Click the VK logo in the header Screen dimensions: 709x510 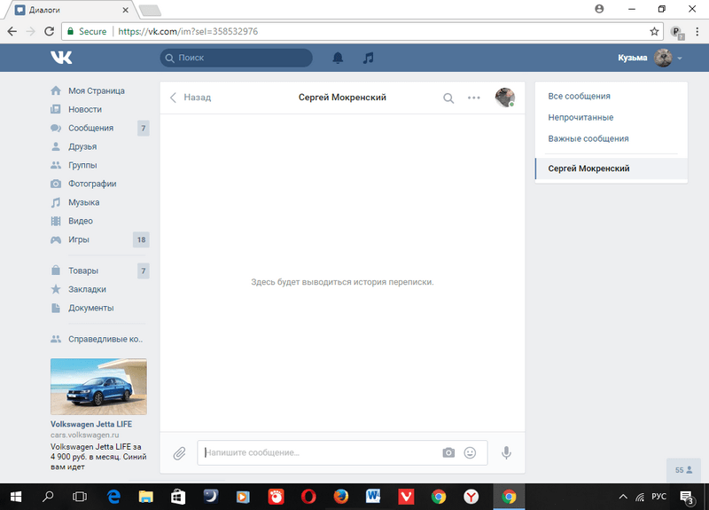pyautogui.click(x=61, y=58)
